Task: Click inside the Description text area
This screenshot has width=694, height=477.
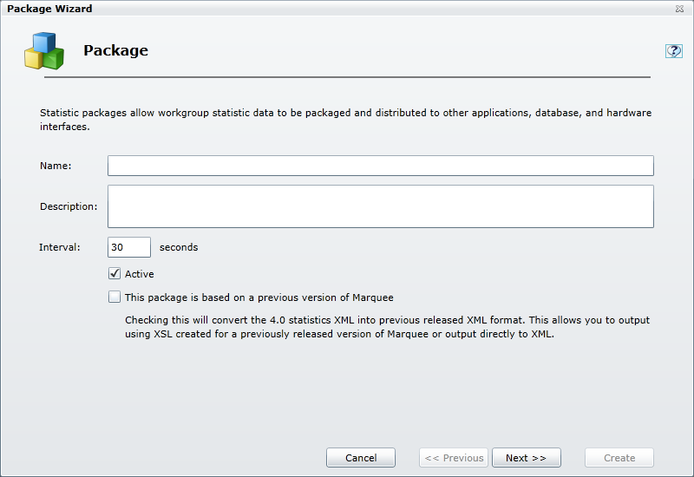Action: 380,206
